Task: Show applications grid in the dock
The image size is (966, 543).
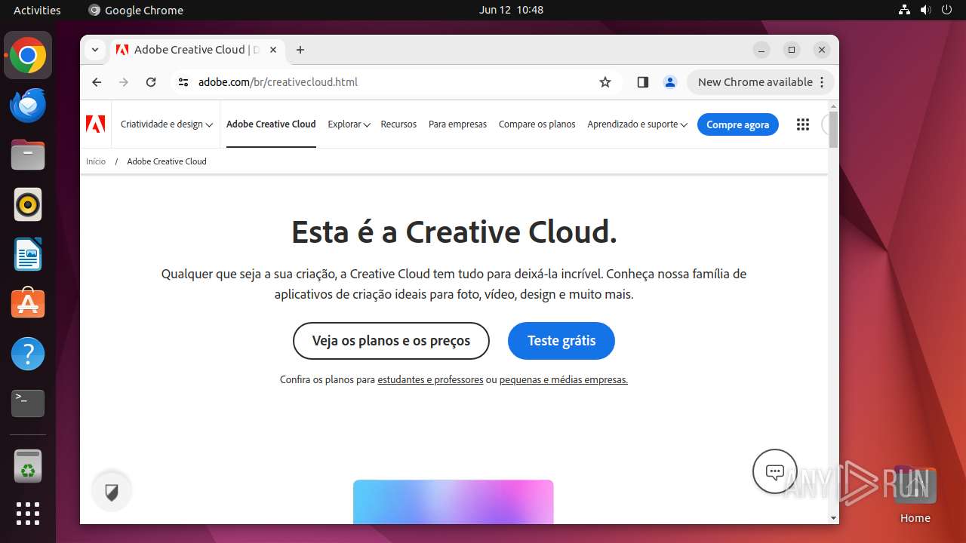Action: click(x=28, y=514)
